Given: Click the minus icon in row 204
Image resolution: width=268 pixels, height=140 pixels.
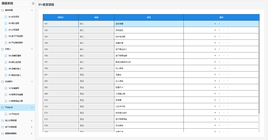Looking at the screenshot, I should click(x=219, y=94).
